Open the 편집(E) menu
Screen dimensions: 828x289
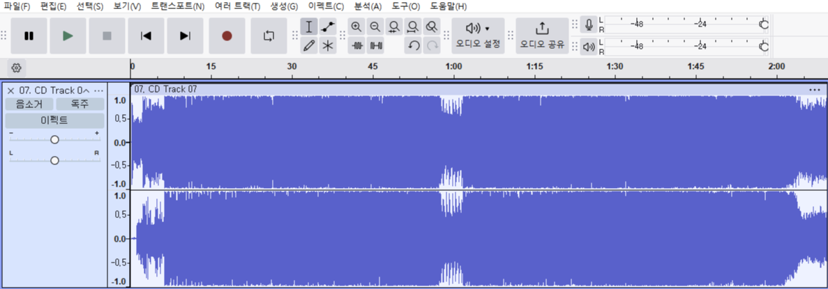53,6
